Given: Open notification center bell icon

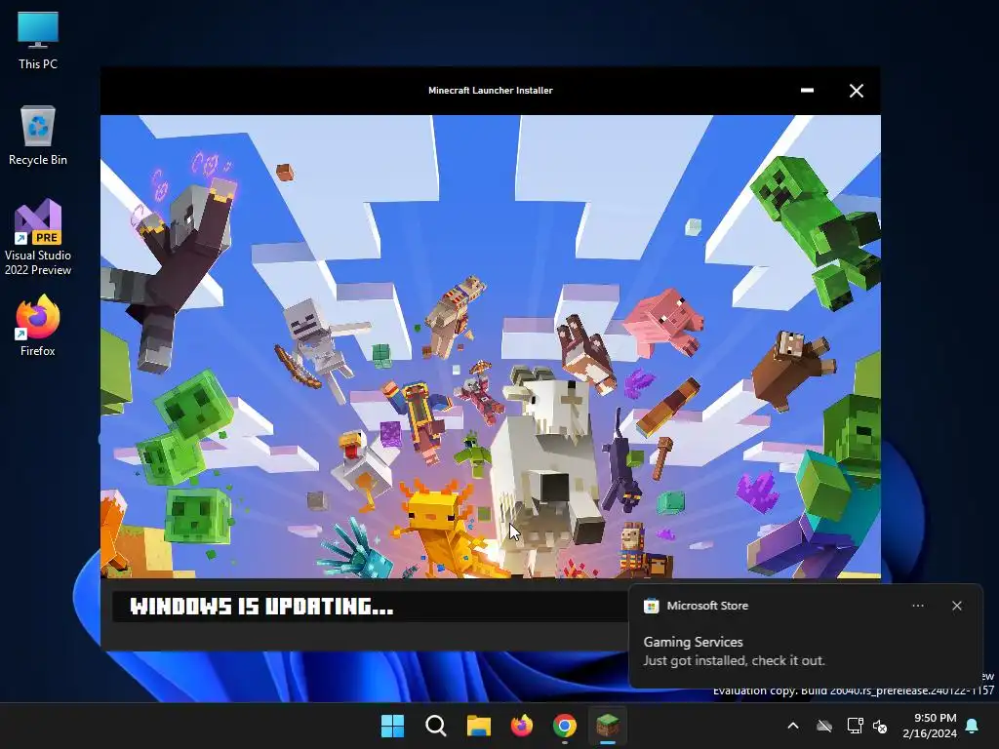Looking at the screenshot, I should (x=973, y=726).
